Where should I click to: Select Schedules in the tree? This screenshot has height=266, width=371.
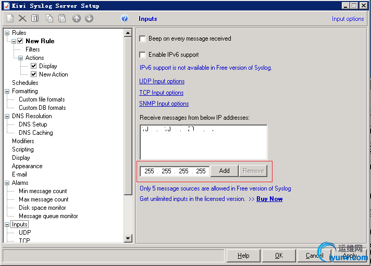[25, 83]
